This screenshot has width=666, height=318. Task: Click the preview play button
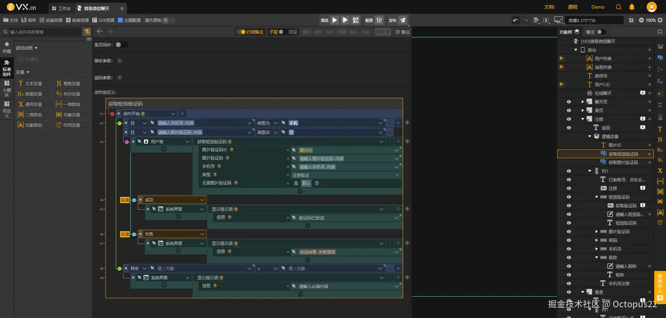pyautogui.click(x=335, y=20)
